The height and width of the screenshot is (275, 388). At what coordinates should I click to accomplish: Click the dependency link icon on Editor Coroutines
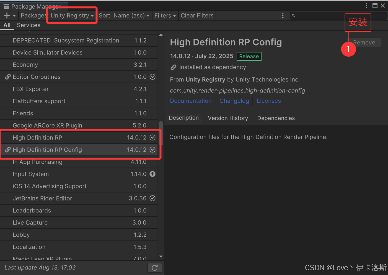pyautogui.click(x=8, y=77)
